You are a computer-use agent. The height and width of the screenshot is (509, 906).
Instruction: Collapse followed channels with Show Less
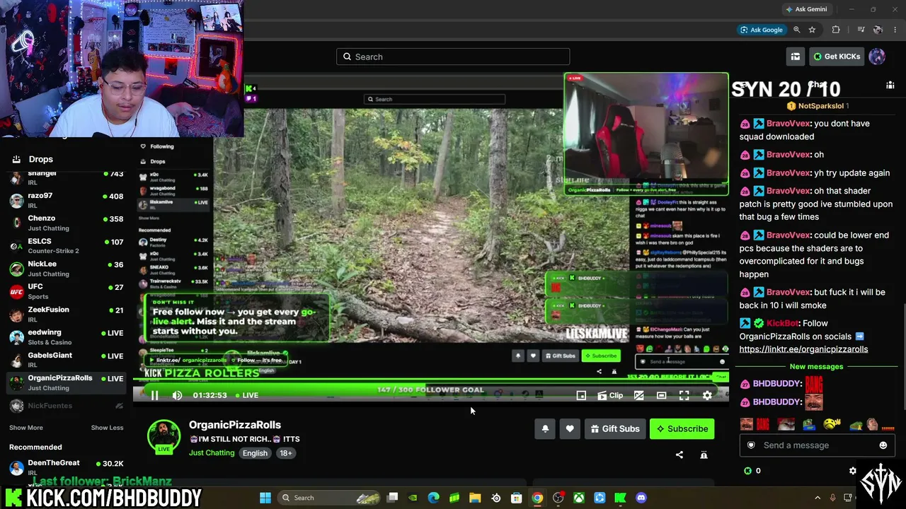click(107, 428)
